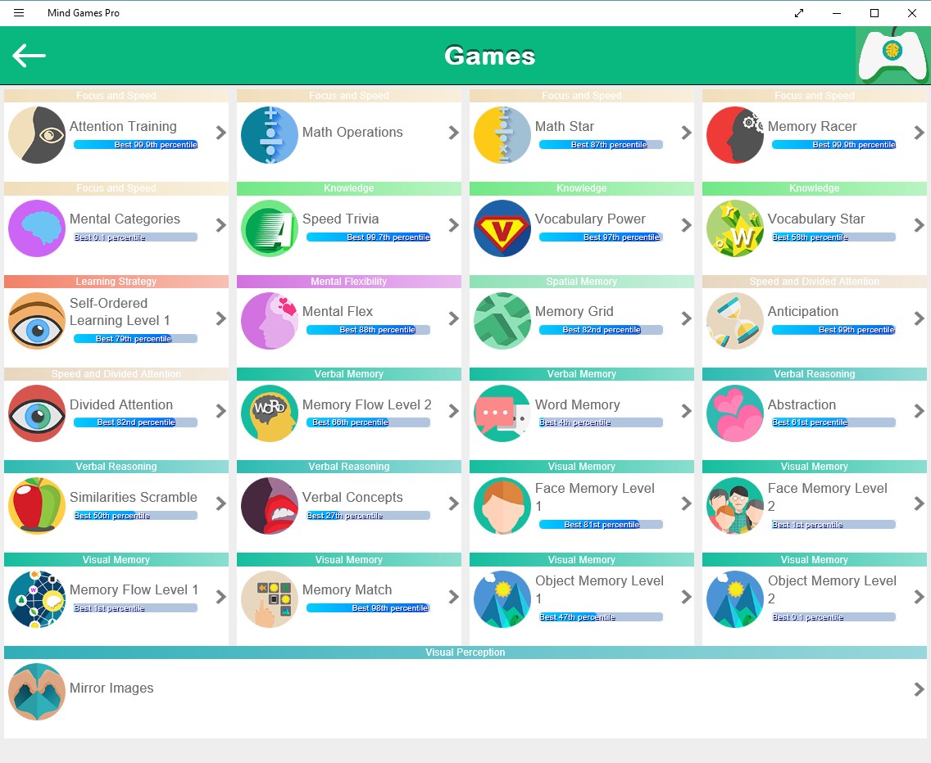Open Mental Flex with its chevron
The width and height of the screenshot is (931, 763).
pos(454,318)
